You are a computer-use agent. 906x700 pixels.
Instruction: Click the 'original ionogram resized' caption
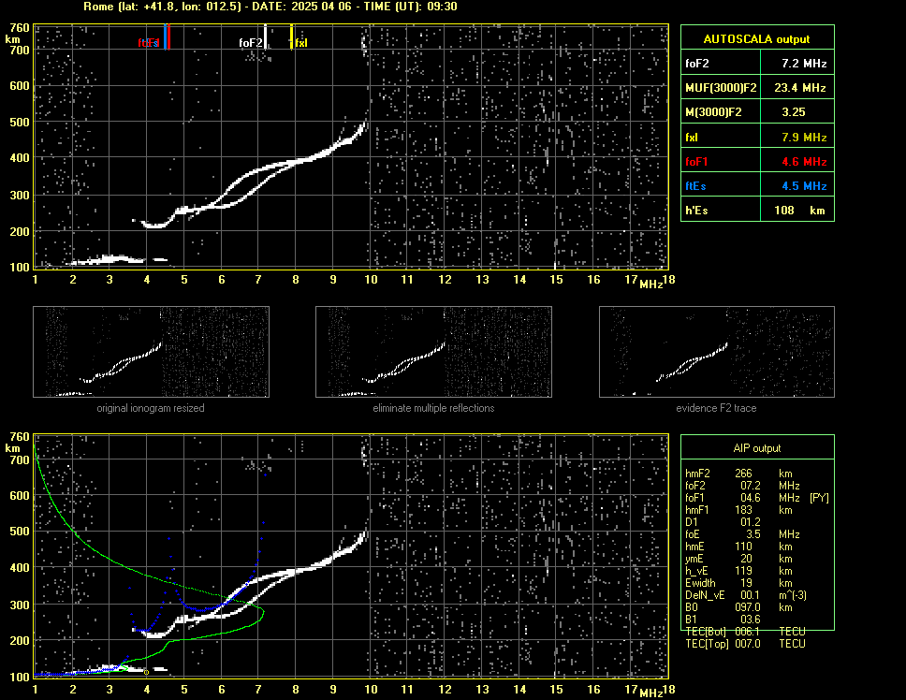coord(151,408)
